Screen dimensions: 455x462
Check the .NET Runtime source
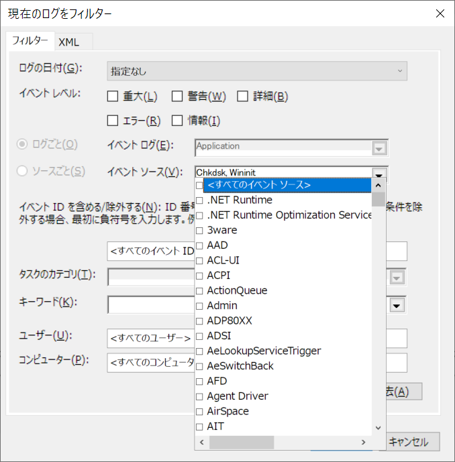click(x=199, y=200)
